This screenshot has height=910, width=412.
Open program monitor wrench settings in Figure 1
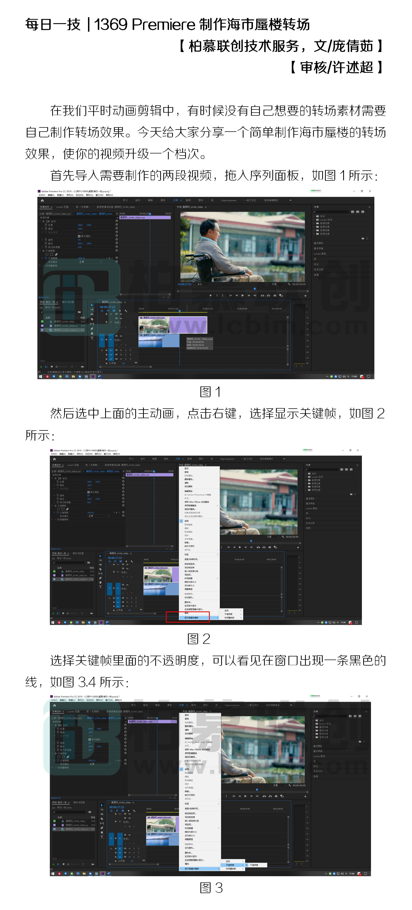289,284
